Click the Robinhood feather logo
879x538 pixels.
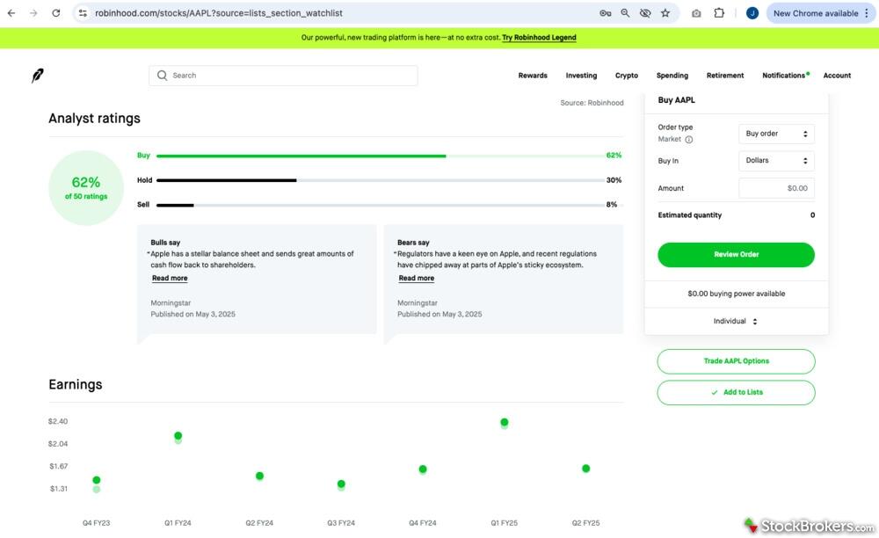pyautogui.click(x=38, y=76)
